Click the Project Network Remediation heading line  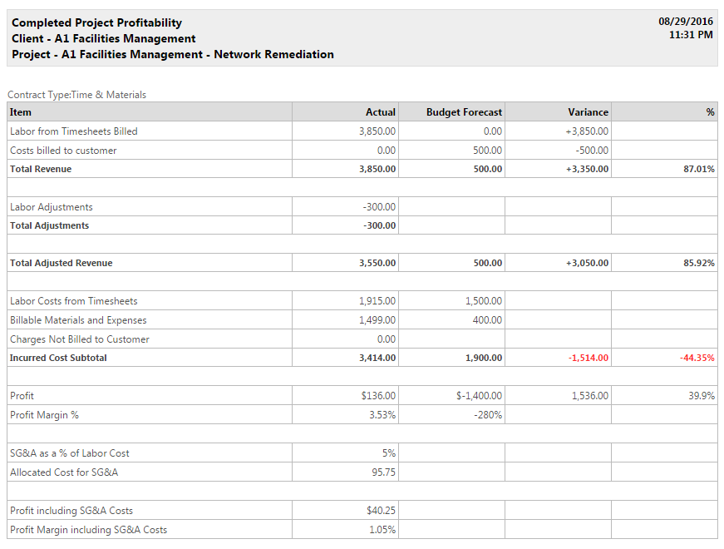tap(173, 55)
